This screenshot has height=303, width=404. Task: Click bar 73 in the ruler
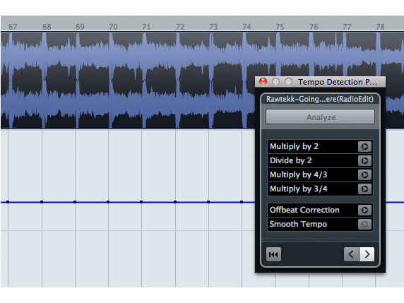[213, 27]
